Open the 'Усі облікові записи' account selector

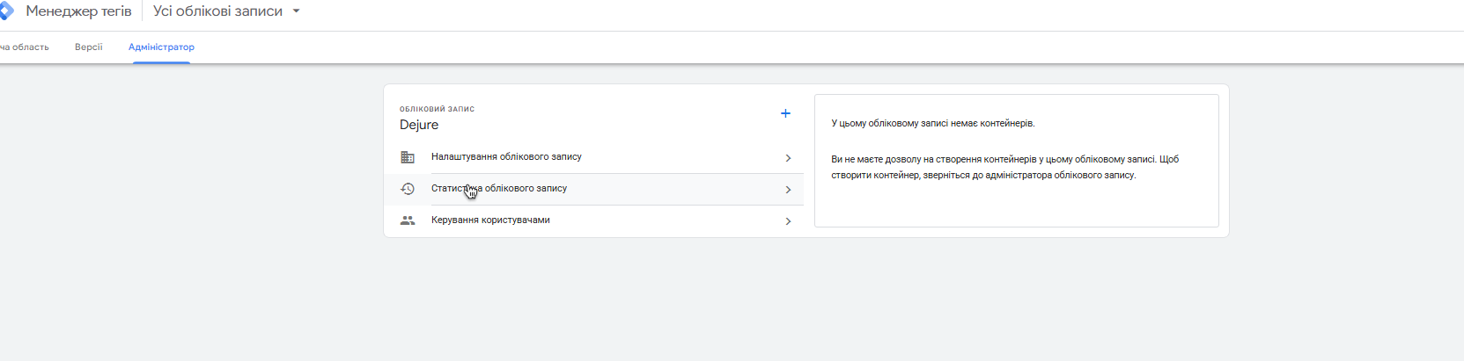(217, 11)
